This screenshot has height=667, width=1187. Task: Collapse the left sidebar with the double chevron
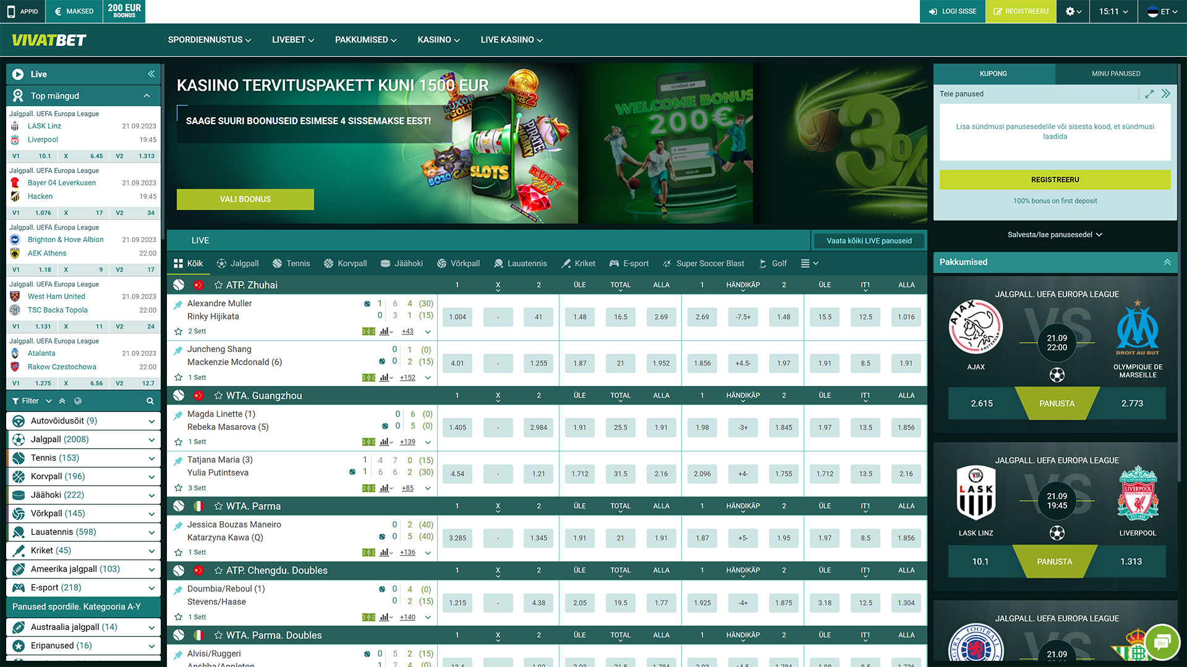tap(151, 74)
